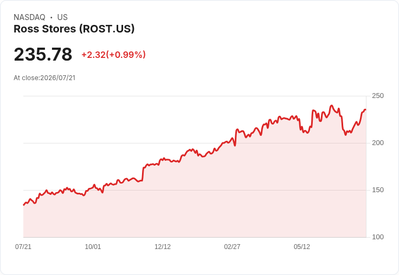The width and height of the screenshot is (399, 275).
Task: Select the 12/12 x-axis date
Action: (163, 246)
